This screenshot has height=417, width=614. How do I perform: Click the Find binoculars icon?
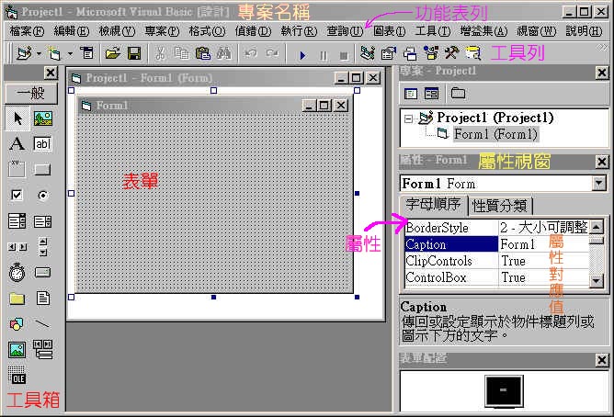point(224,53)
